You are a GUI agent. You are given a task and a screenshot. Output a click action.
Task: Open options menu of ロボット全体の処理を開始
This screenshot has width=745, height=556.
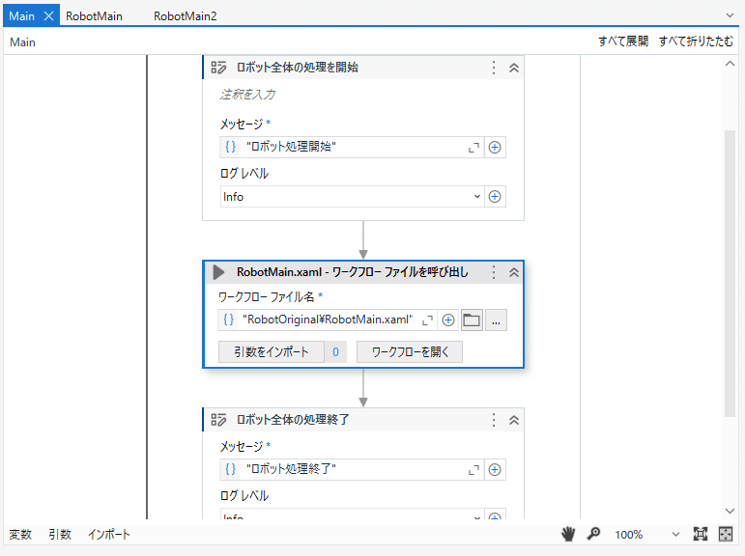point(494,68)
